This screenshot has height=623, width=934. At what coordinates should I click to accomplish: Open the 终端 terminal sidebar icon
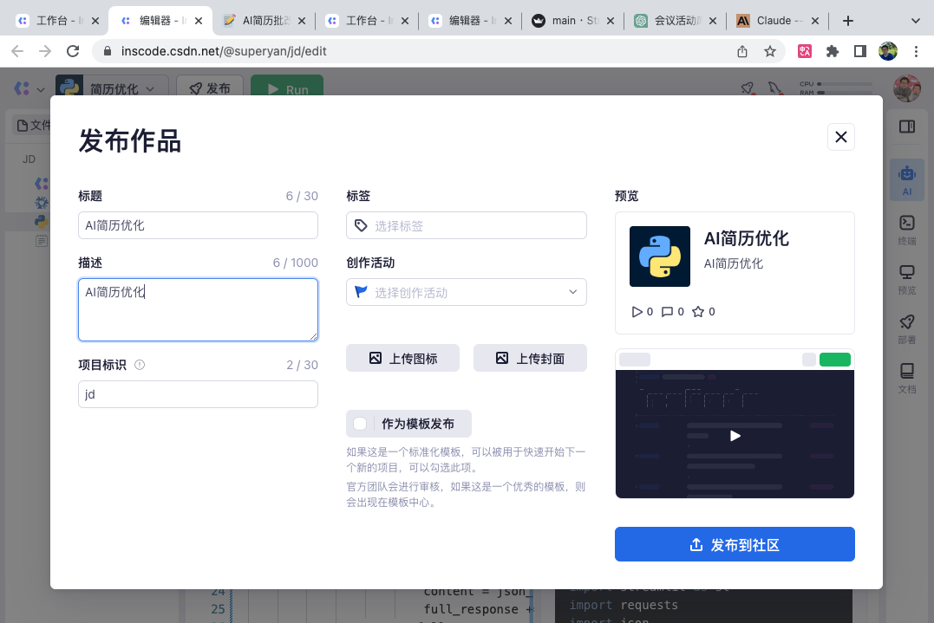point(906,230)
